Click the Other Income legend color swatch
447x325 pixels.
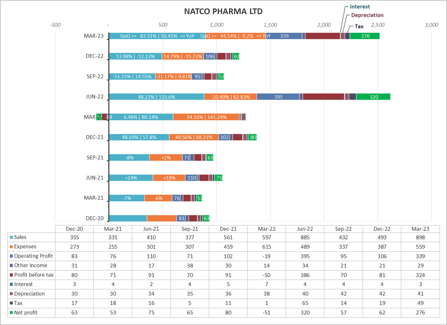tap(11, 266)
